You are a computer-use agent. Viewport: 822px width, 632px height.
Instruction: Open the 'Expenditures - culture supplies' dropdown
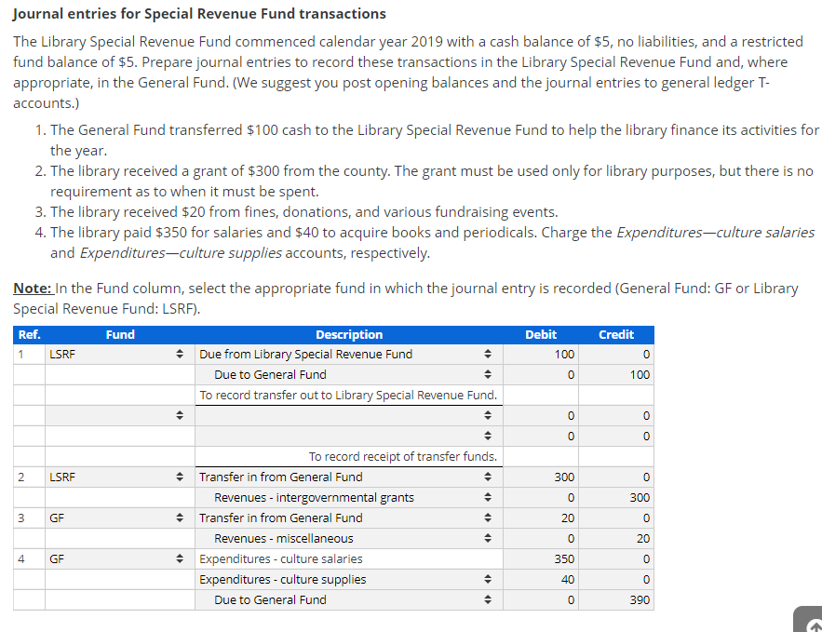click(487, 579)
